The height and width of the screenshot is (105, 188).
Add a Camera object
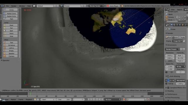[x=11, y=56]
